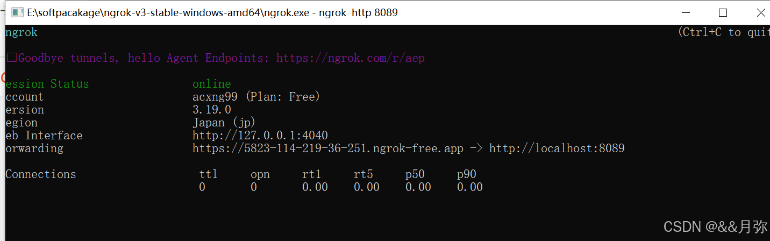Viewport: 770px width, 241px height.
Task: Click the green 'online' status text
Action: [x=212, y=84]
